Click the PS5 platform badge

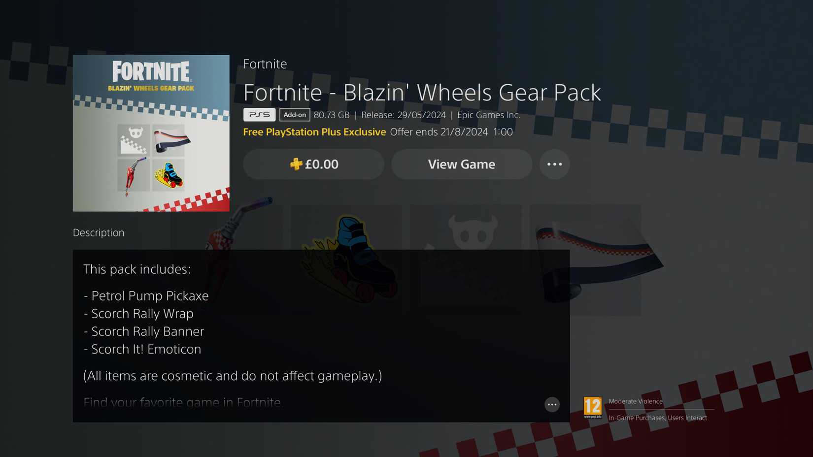tap(259, 115)
